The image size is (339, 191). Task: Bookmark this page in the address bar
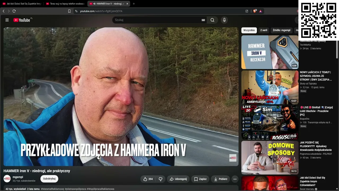[69, 11]
